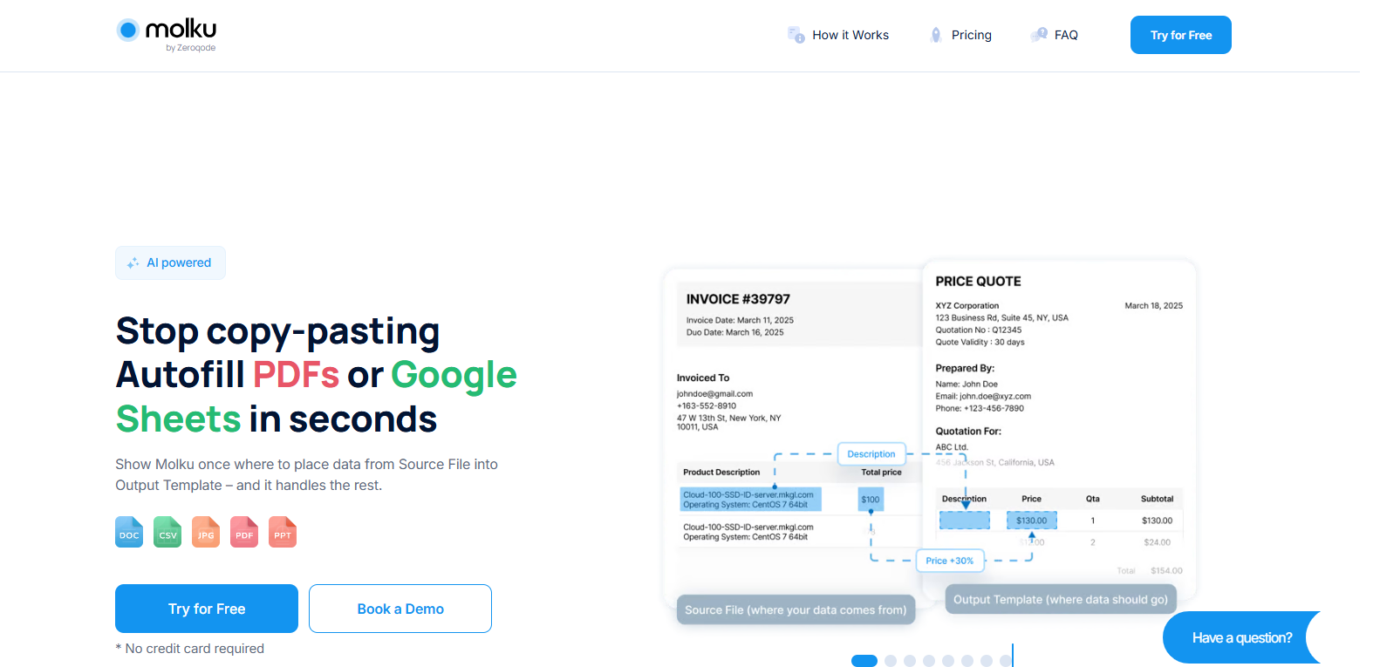Click the by Zeroqode text under the logo
This screenshot has width=1373, height=667.
(x=191, y=48)
